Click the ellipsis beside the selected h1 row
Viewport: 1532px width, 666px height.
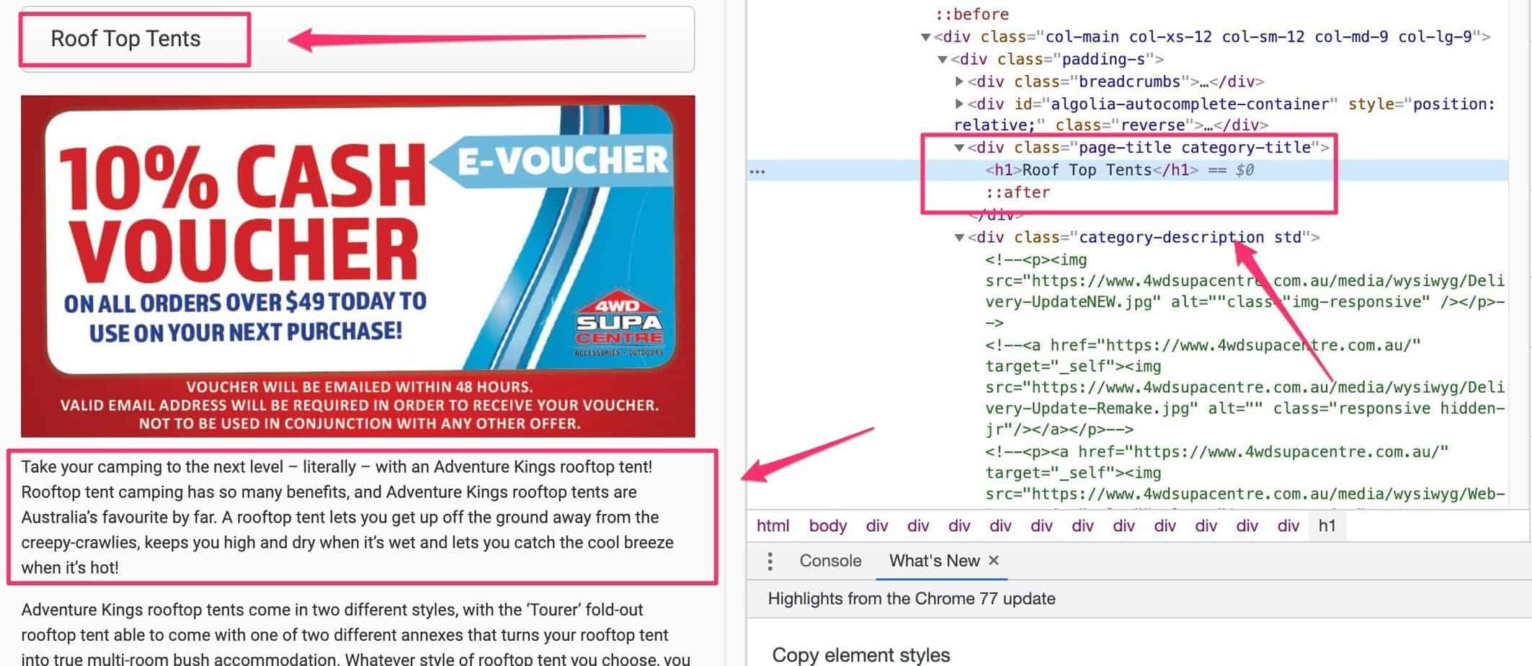(x=757, y=171)
